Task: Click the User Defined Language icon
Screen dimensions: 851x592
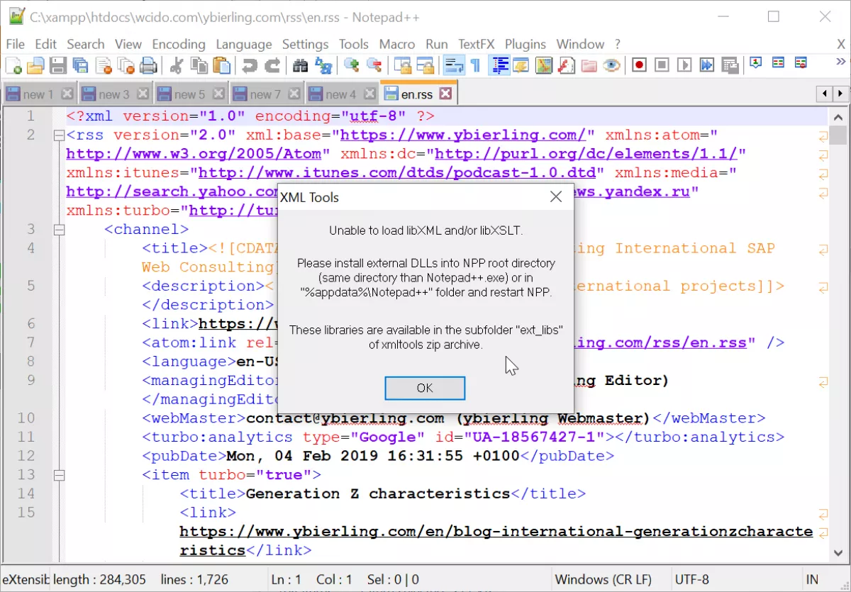Action: (x=521, y=66)
